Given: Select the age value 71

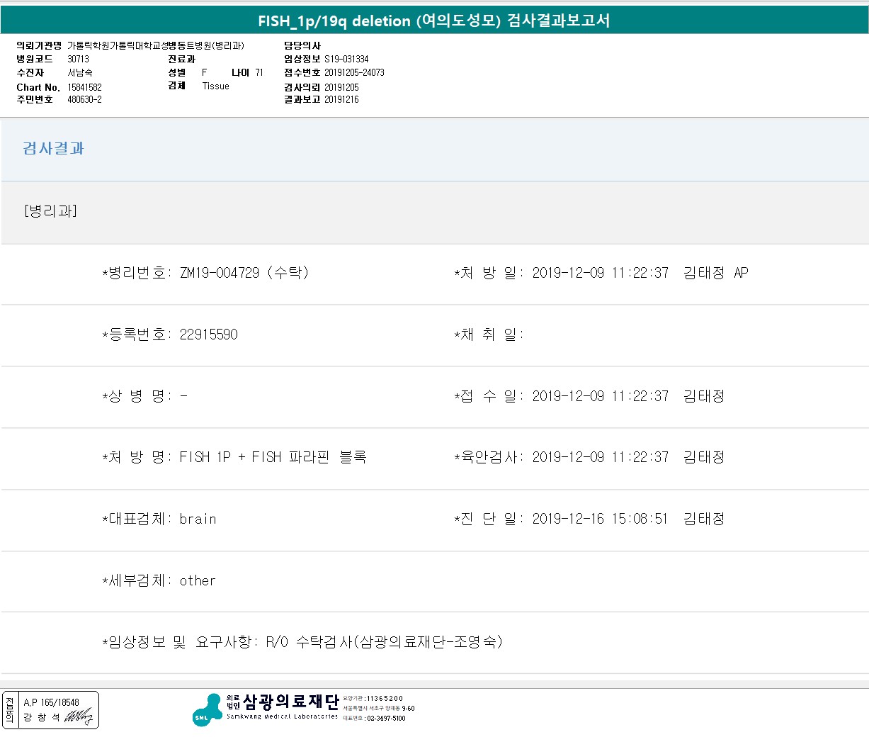Looking at the screenshot, I should point(259,72).
